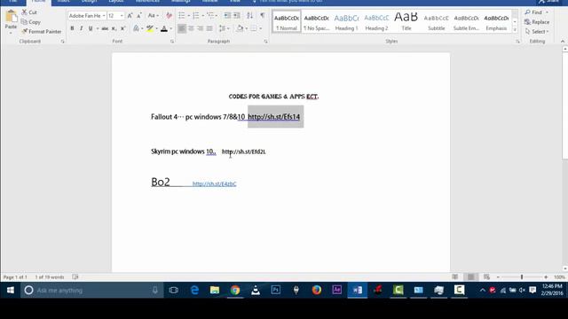The image size is (568, 319).
Task: Open Photoshop from the taskbar
Action: pos(276,290)
